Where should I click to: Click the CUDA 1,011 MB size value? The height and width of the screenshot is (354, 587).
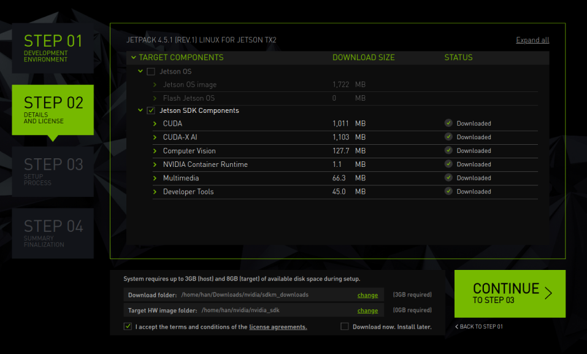pyautogui.click(x=349, y=123)
